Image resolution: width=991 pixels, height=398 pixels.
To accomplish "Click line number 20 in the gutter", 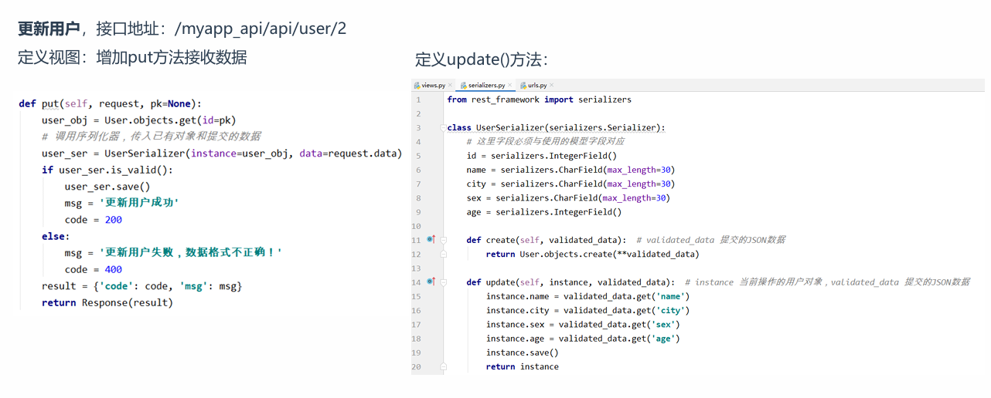I will (417, 366).
